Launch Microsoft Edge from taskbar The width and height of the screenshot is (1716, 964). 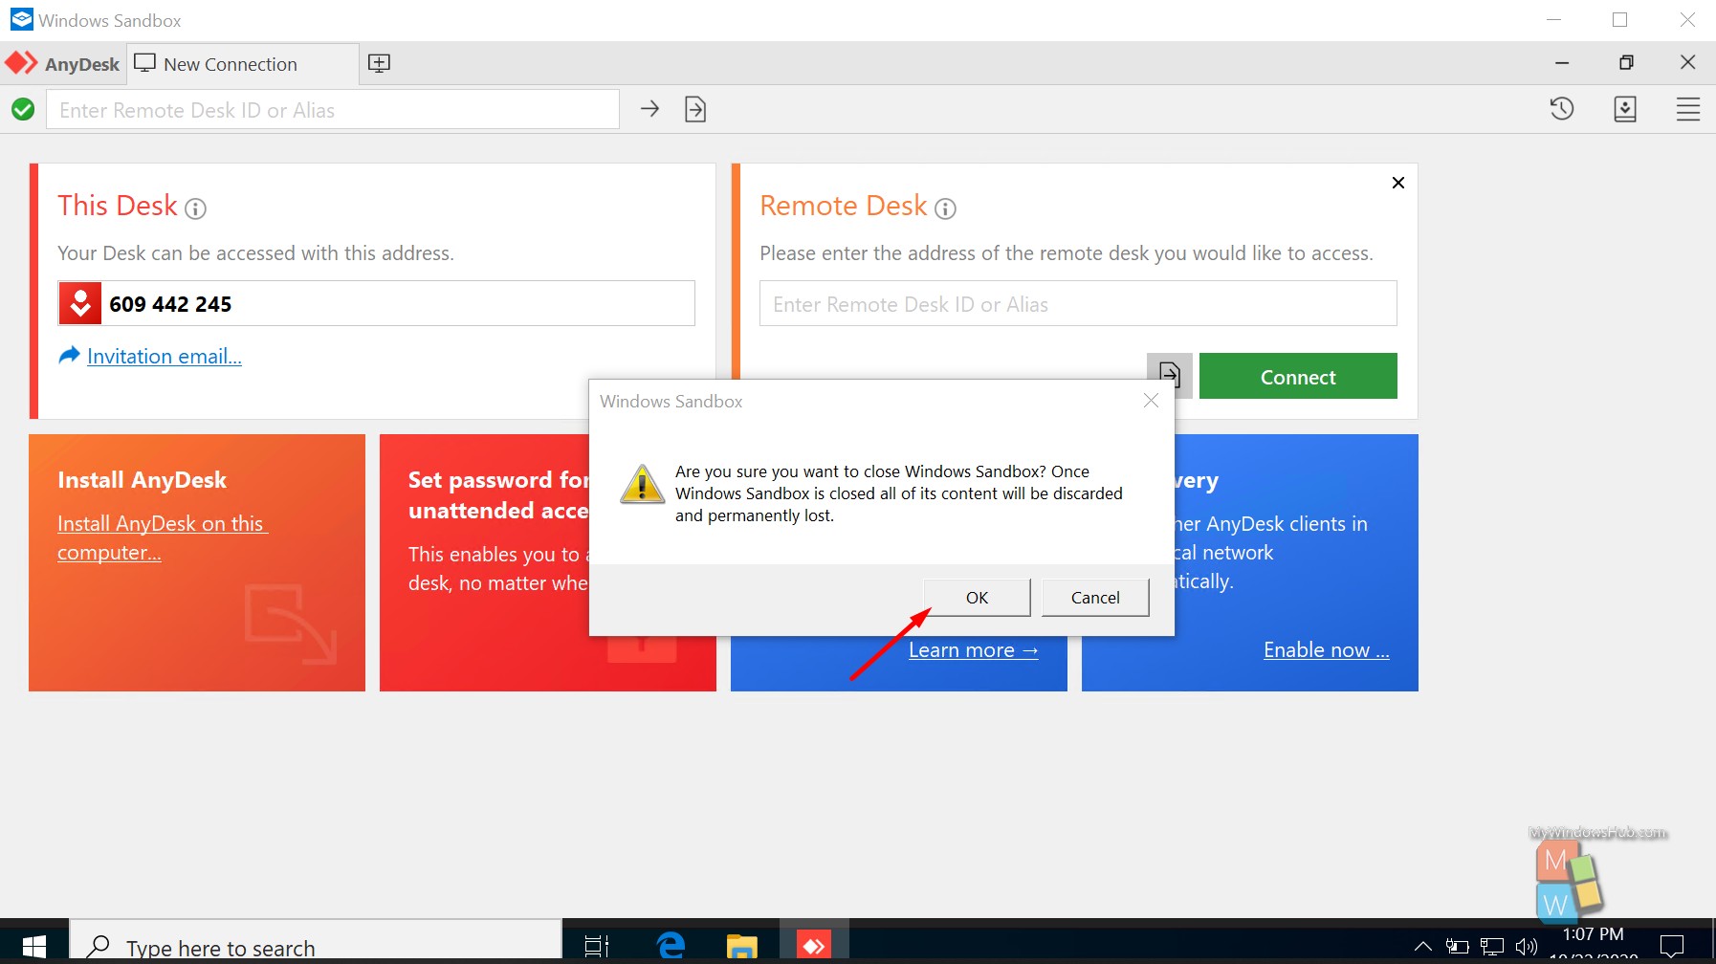tap(671, 946)
